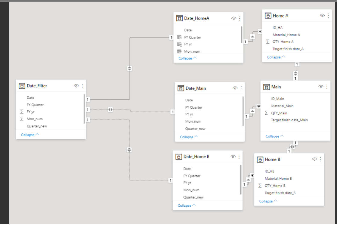Click the Date_Main table icon

[181, 88]
